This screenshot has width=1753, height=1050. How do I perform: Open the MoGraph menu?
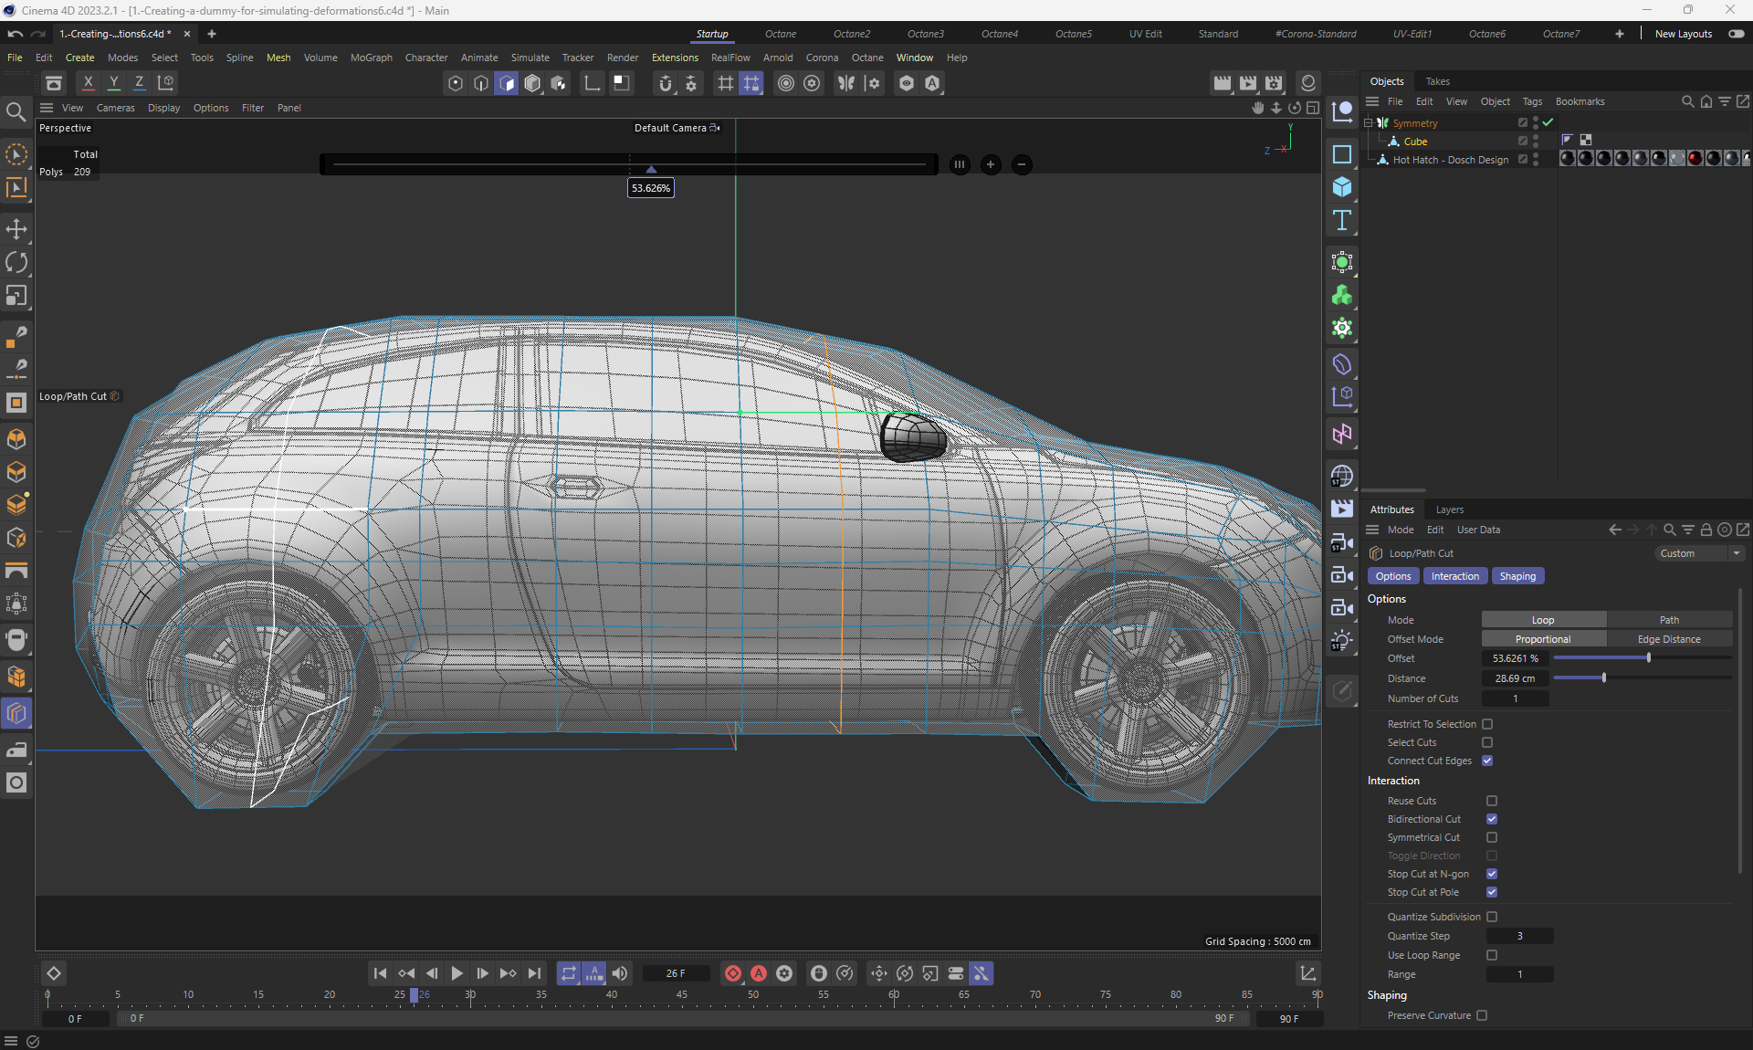click(x=371, y=58)
